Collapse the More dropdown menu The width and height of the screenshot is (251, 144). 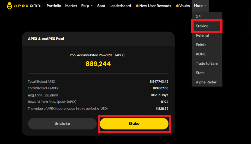(x=200, y=6)
